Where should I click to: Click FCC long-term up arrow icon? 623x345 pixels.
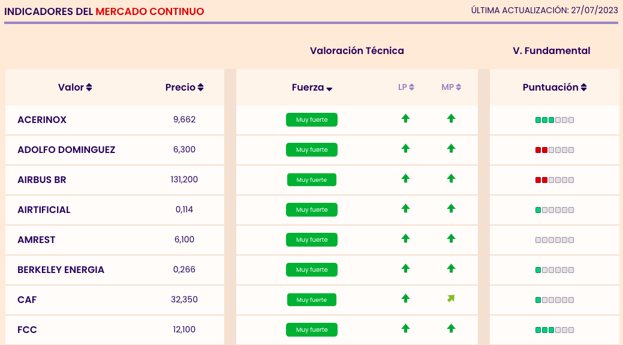(x=405, y=328)
